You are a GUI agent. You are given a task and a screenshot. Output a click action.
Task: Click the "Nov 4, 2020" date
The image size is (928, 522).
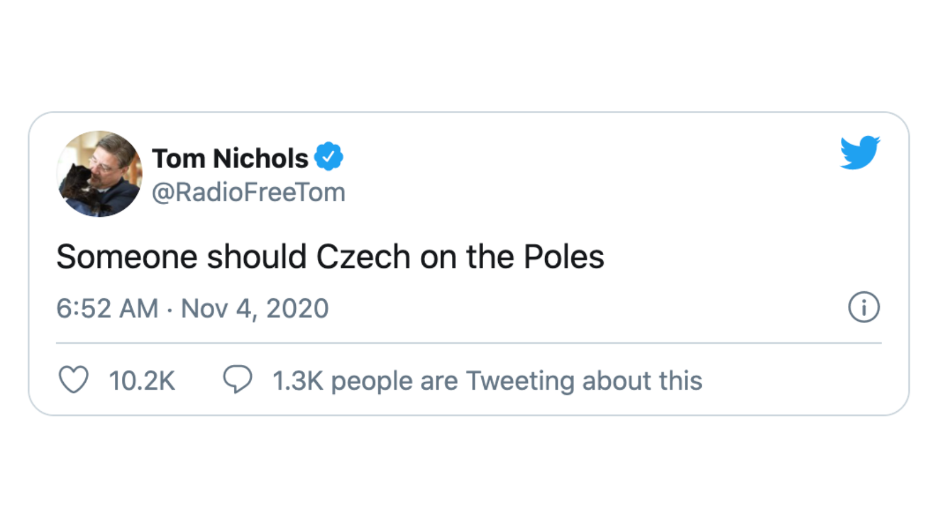coord(255,309)
